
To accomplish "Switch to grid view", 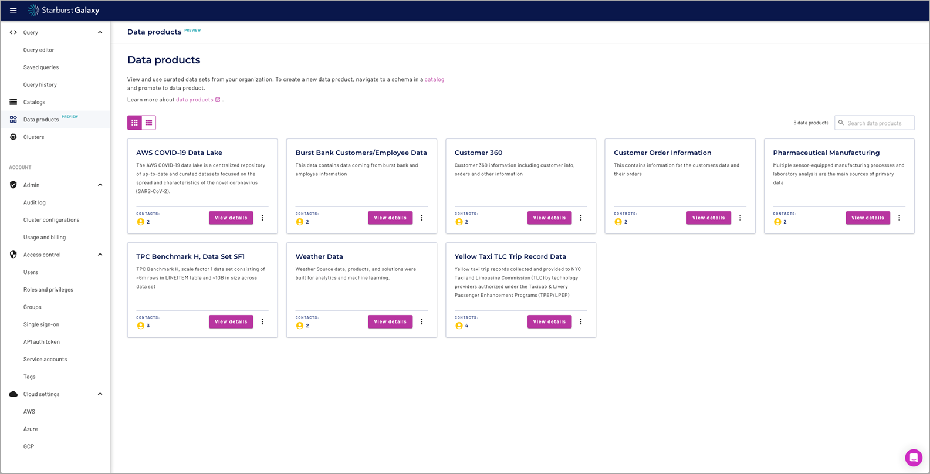I will [134, 123].
